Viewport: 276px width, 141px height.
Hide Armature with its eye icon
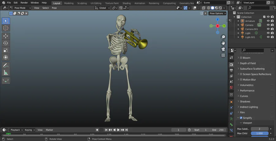(268, 21)
